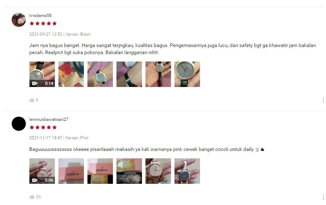Play the 0:06 pink watch video

[42, 171]
